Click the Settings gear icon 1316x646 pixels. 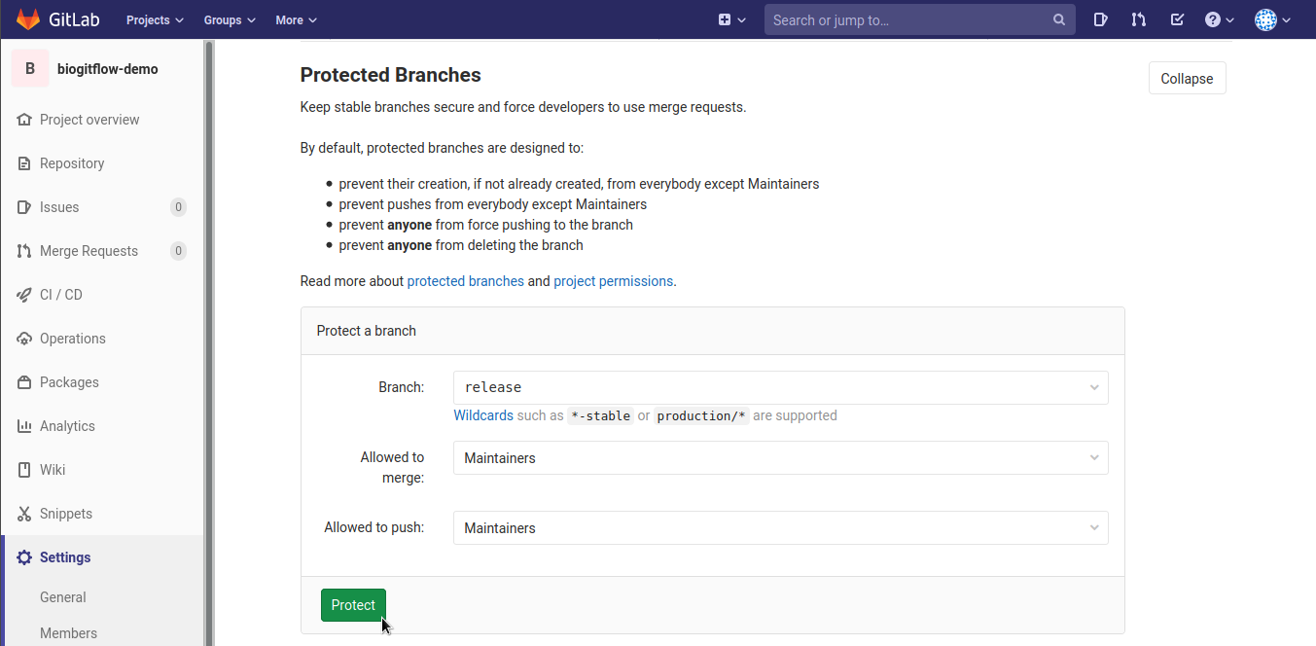(24, 557)
